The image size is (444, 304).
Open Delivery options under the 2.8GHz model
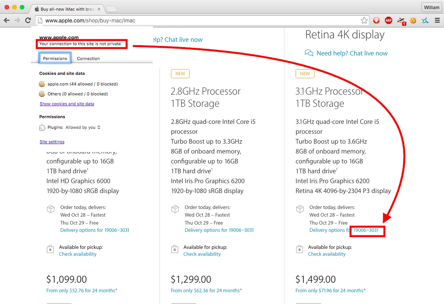coord(219,230)
